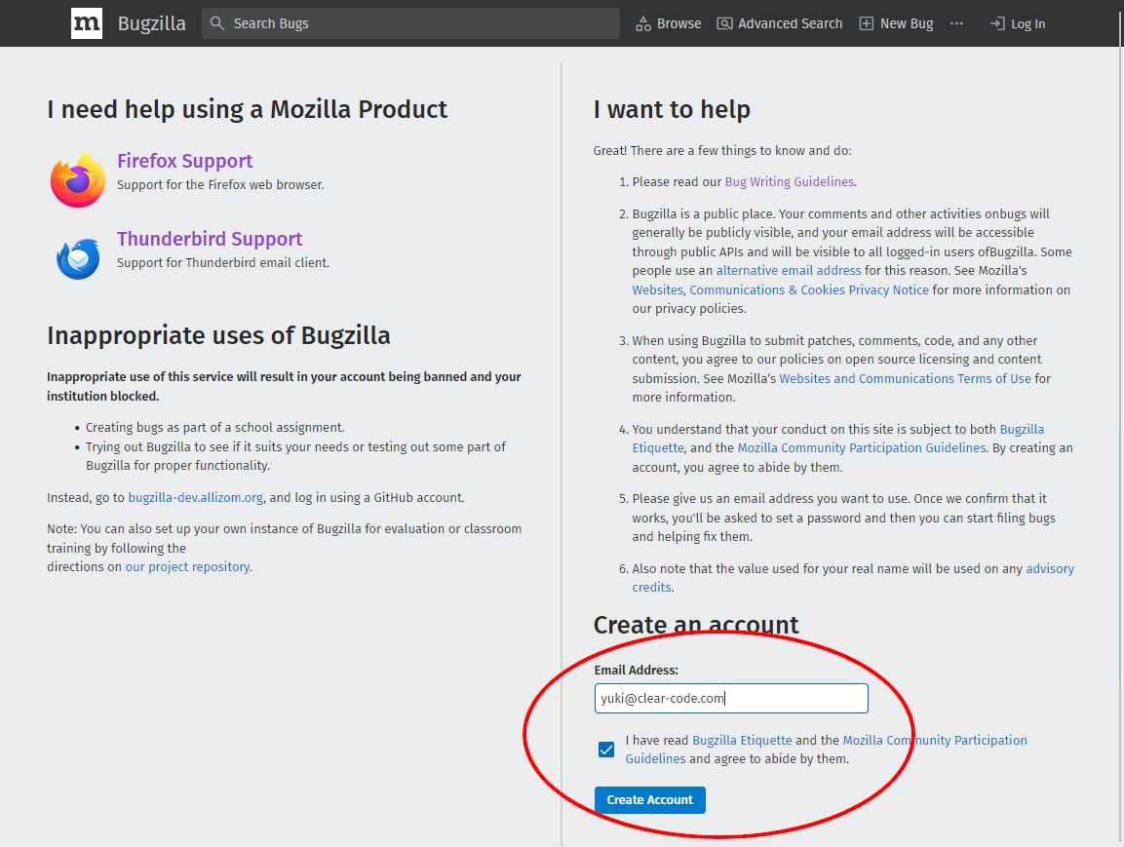Open the advisory credits link
Image resolution: width=1124 pixels, height=847 pixels.
tap(1050, 568)
